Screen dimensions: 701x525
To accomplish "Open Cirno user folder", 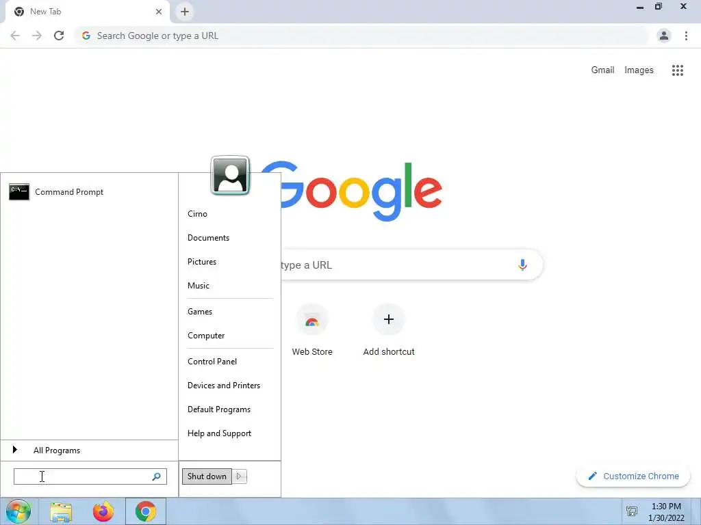I will [x=197, y=214].
